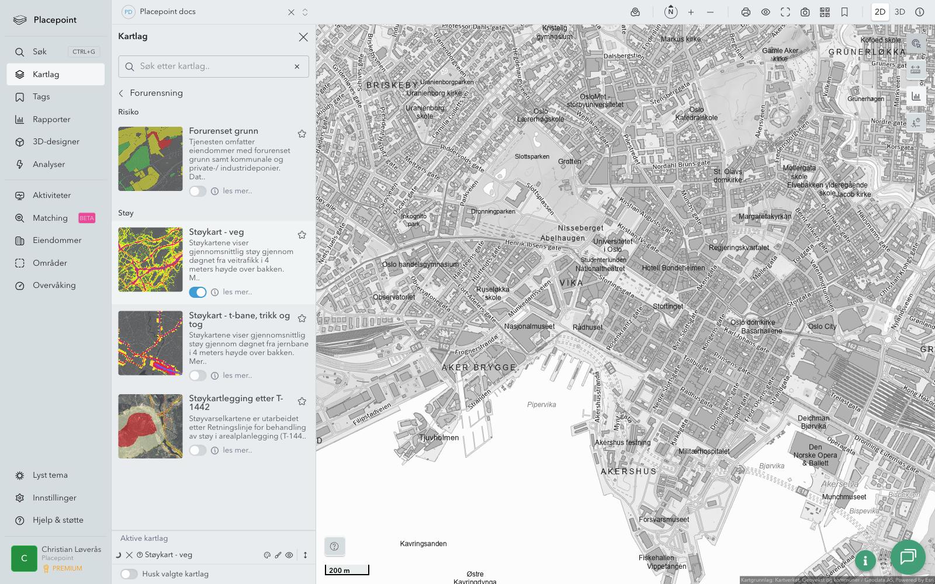Expand reorder arrows for active layer
Screen dimensions: 935x584
pyautogui.click(x=305, y=555)
